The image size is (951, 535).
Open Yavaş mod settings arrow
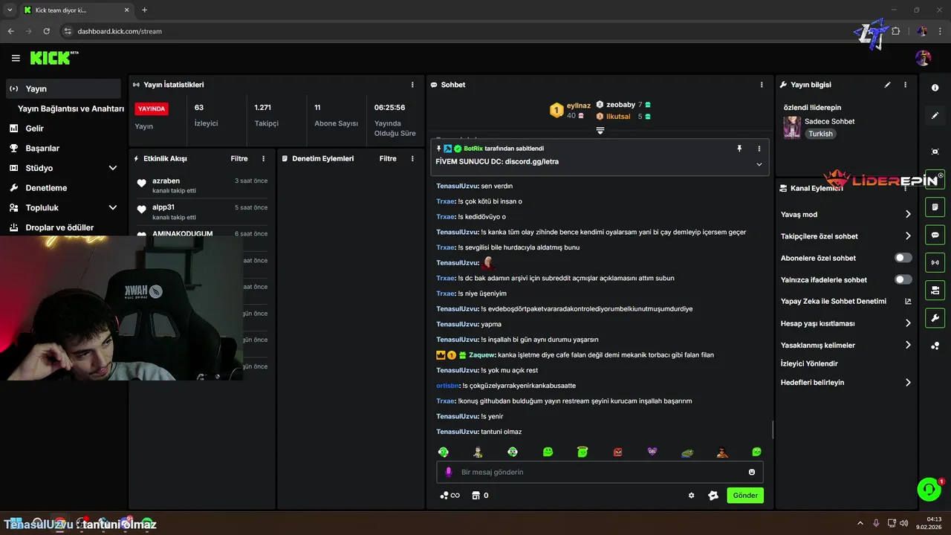[x=907, y=214]
